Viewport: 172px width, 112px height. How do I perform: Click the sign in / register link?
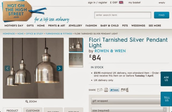tap(98, 2)
